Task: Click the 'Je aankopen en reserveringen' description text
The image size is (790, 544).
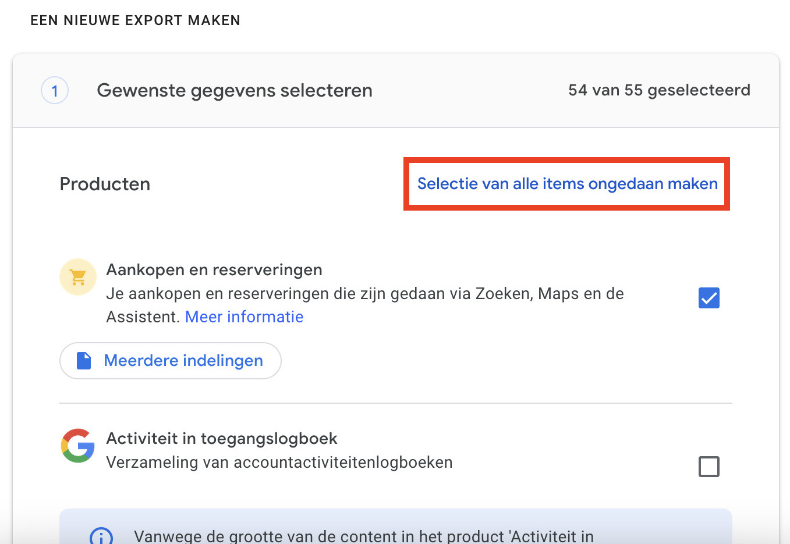Action: click(364, 294)
